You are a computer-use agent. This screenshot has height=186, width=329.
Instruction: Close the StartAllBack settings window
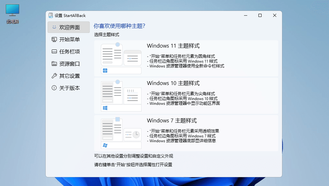275,15
